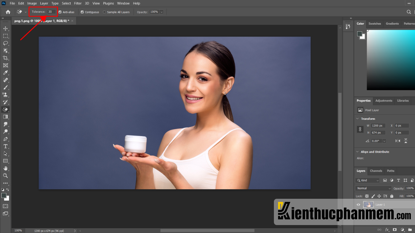This screenshot has height=233, width=415.
Task: Click the Tolerance input field
Action: click(x=52, y=12)
